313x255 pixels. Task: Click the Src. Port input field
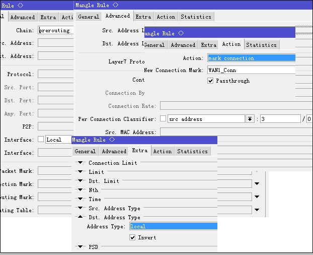coord(56,87)
